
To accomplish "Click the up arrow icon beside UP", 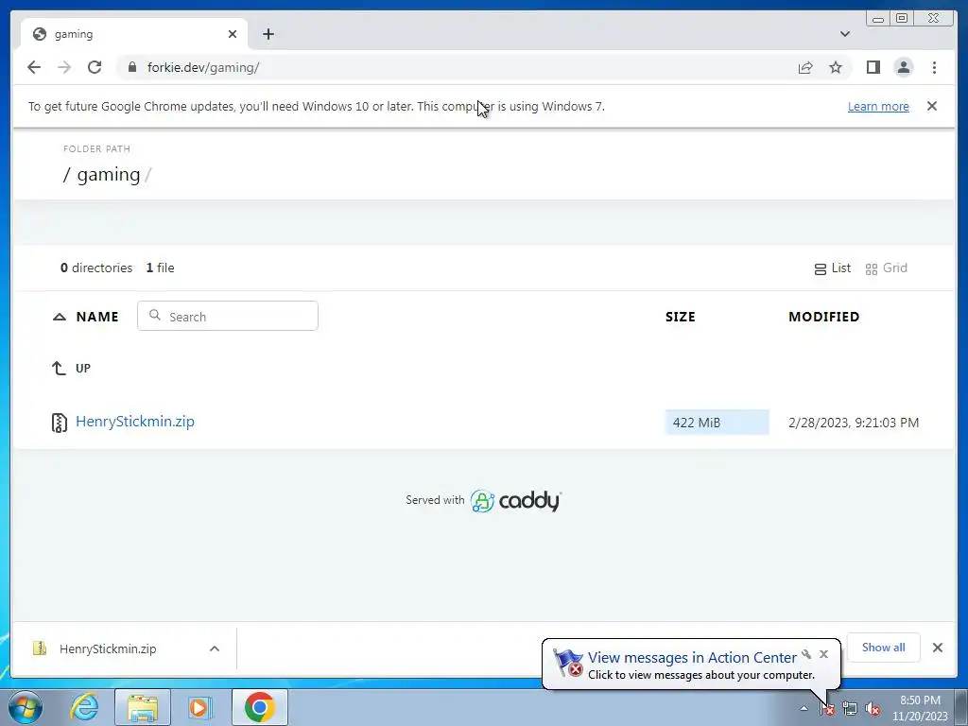I will pos(59,368).
